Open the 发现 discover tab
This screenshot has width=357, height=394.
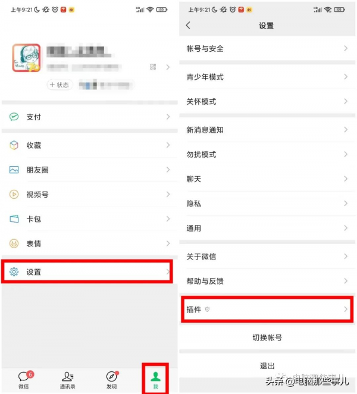[112, 380]
